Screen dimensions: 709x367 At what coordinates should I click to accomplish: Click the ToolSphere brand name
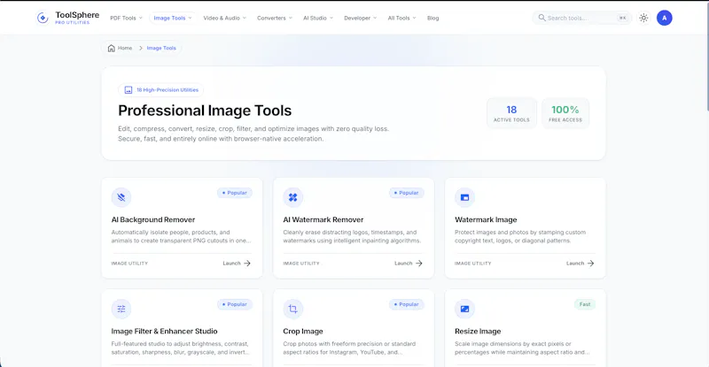pyautogui.click(x=77, y=15)
